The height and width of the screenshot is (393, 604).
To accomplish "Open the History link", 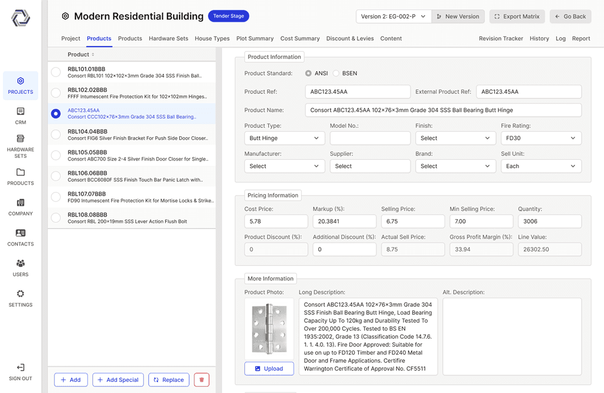I will [x=539, y=38].
